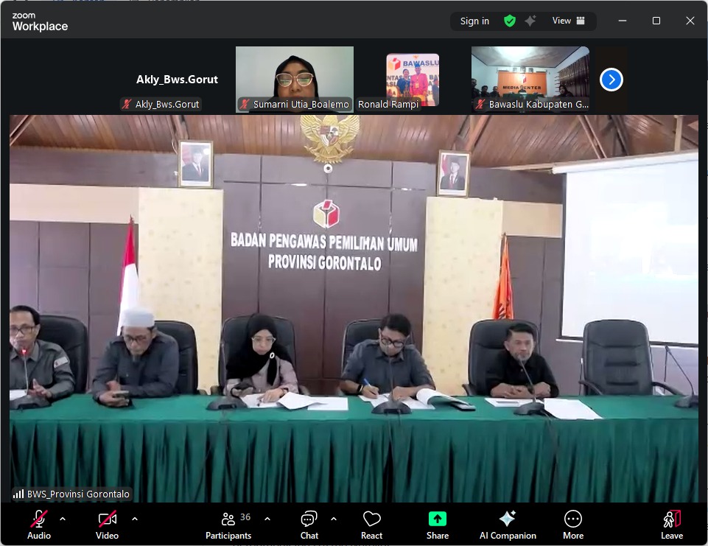The image size is (708, 546).
Task: Open the React emoji panel
Action: click(x=371, y=519)
